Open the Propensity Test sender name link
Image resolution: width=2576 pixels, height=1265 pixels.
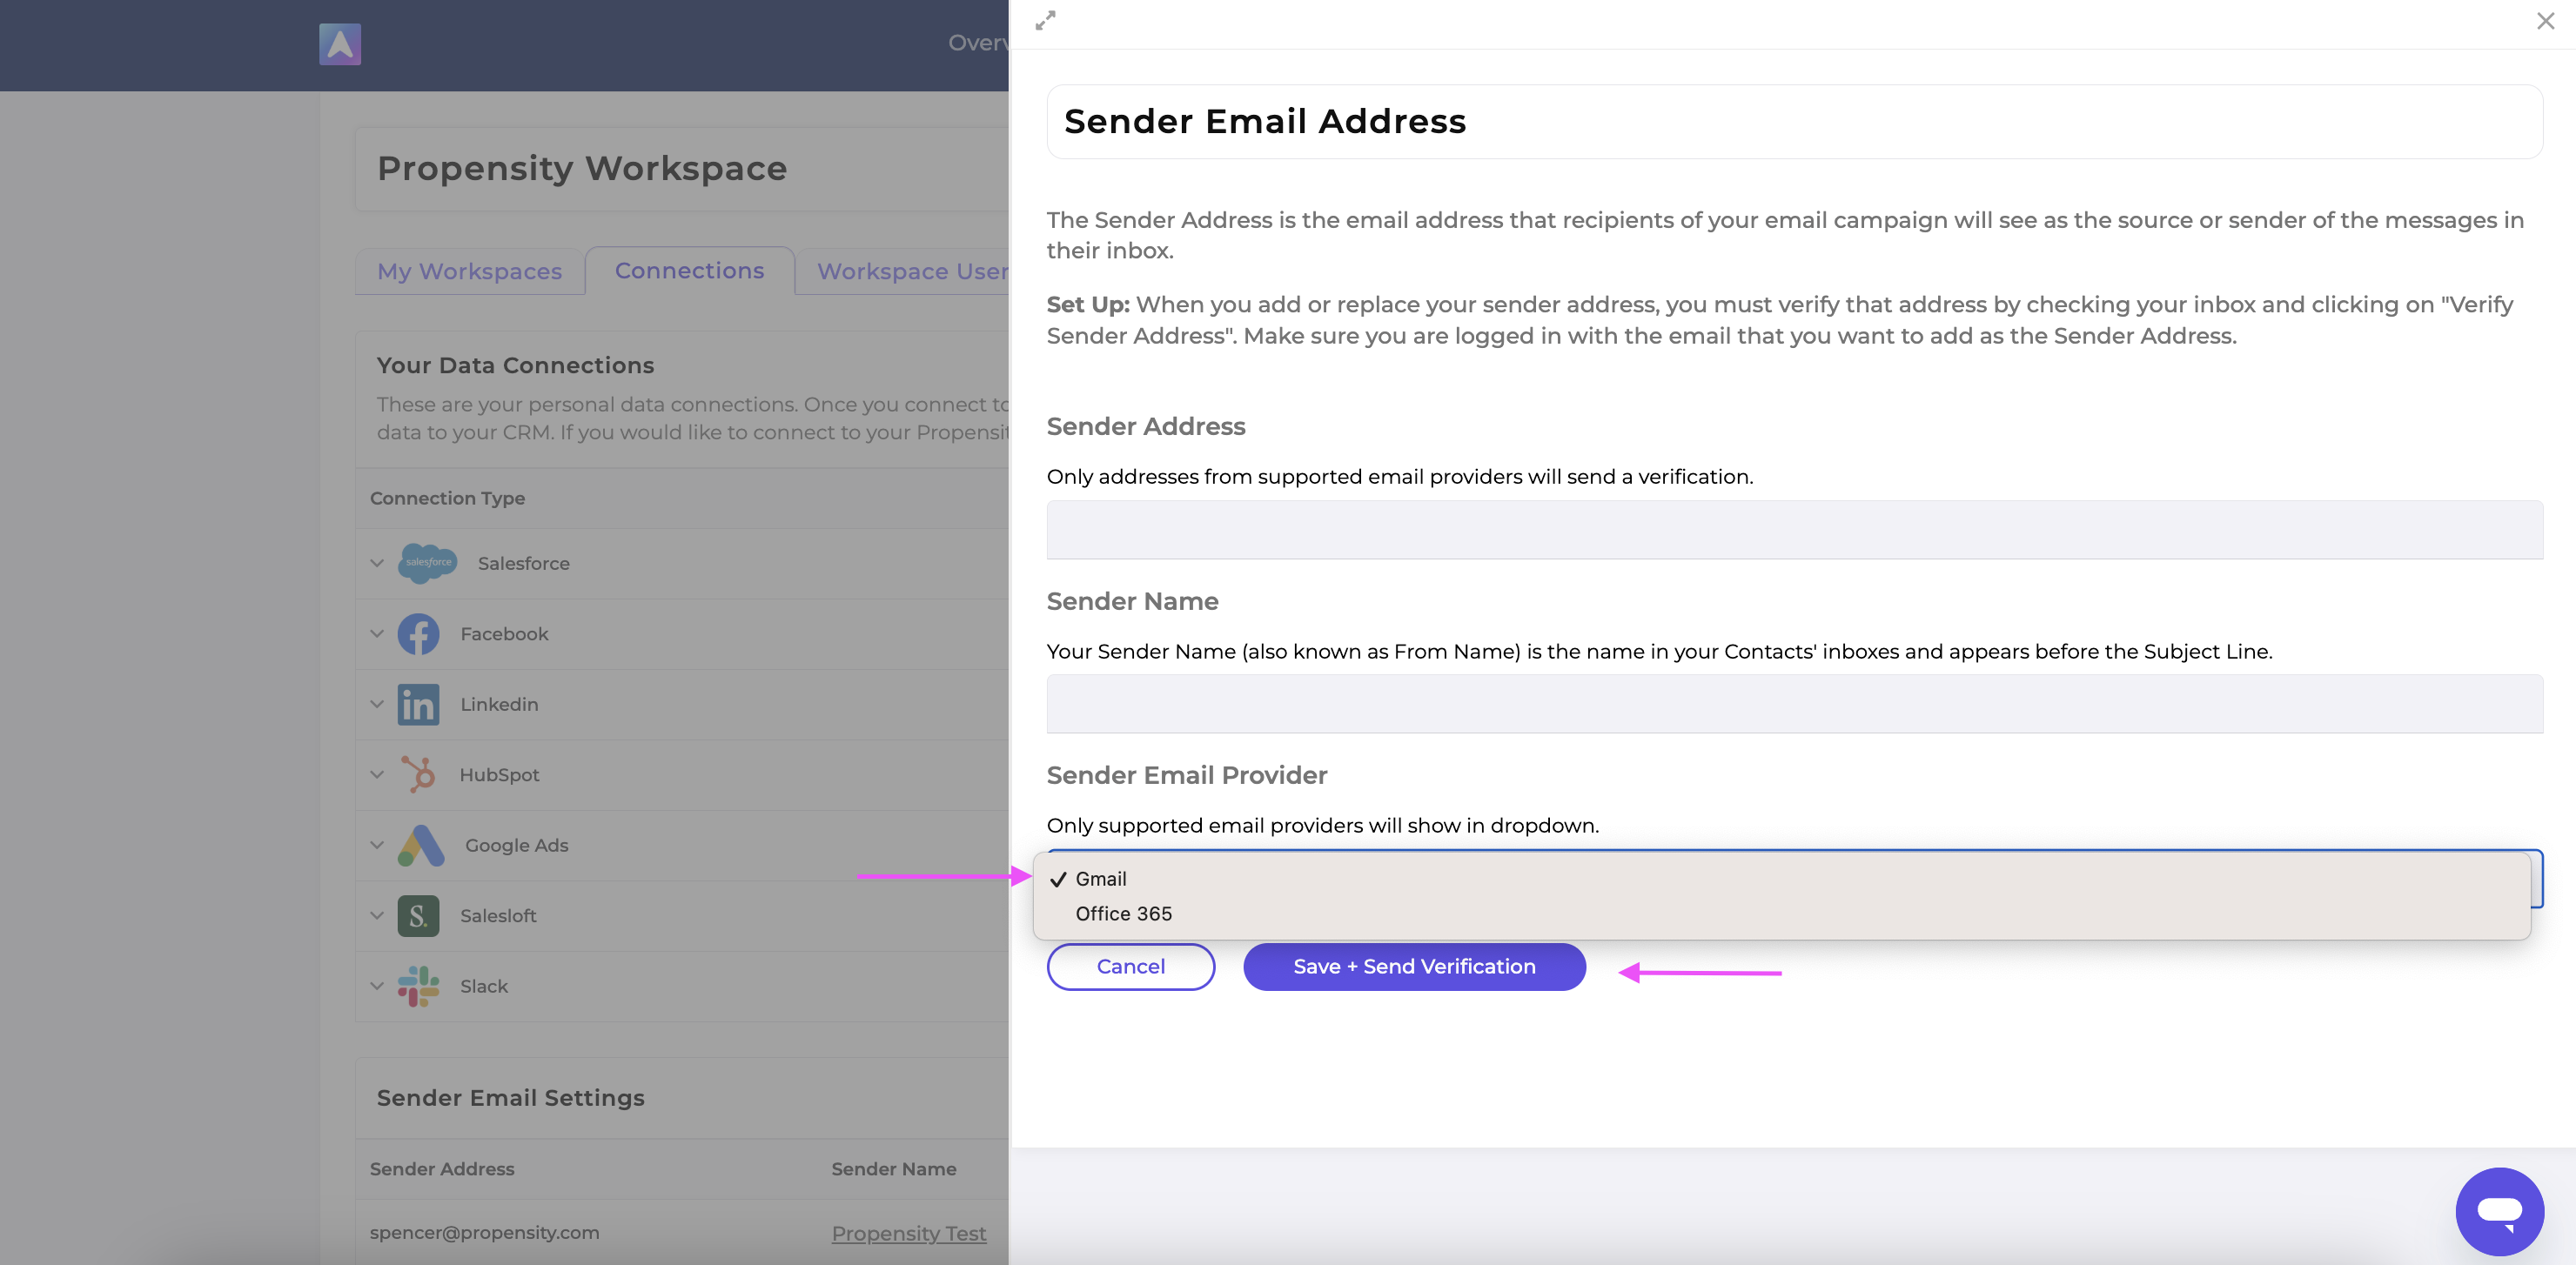tap(908, 1233)
